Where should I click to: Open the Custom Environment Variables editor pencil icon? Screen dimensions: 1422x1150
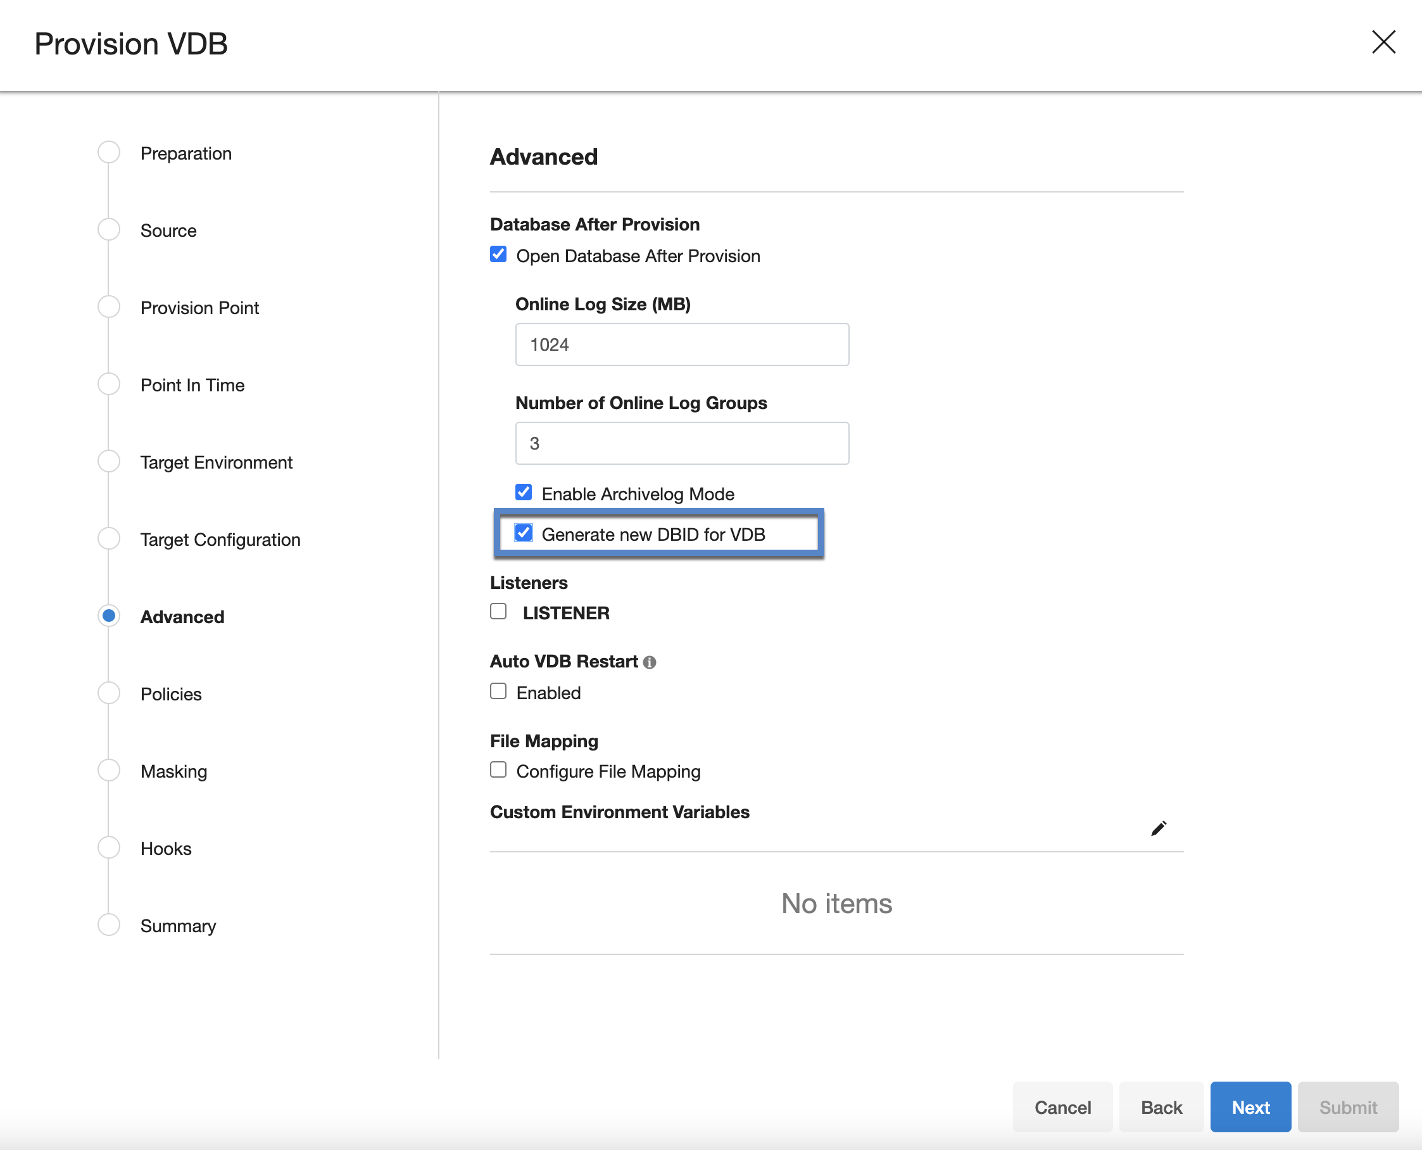pos(1158,828)
